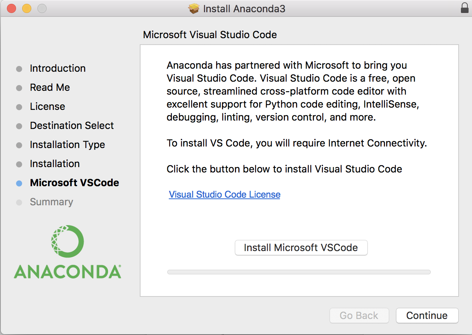472x335 pixels.
Task: Click the Install Anaconda3 window title
Action: [x=244, y=8]
